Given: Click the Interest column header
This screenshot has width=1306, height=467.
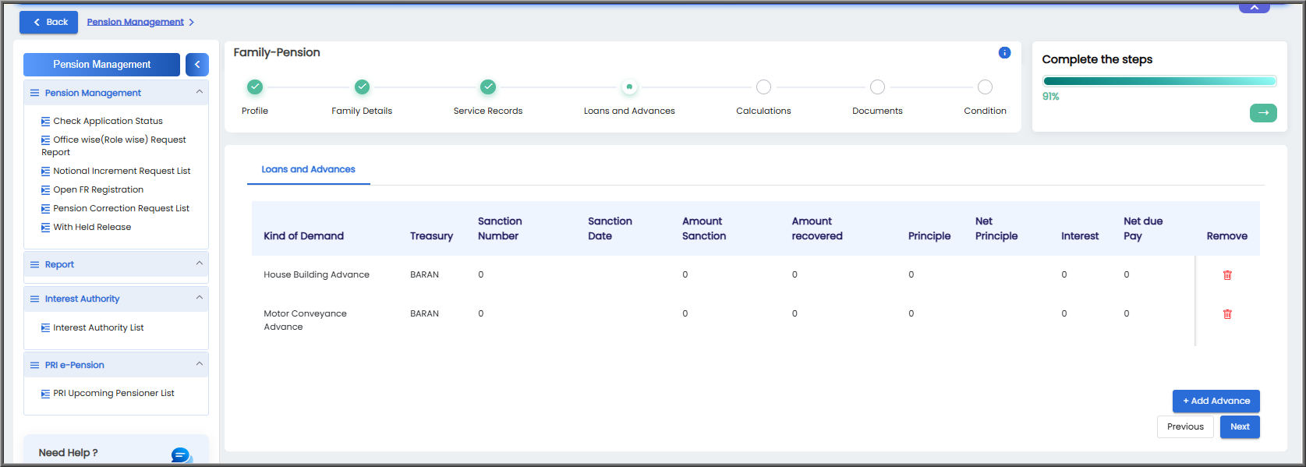Looking at the screenshot, I should click(1080, 235).
